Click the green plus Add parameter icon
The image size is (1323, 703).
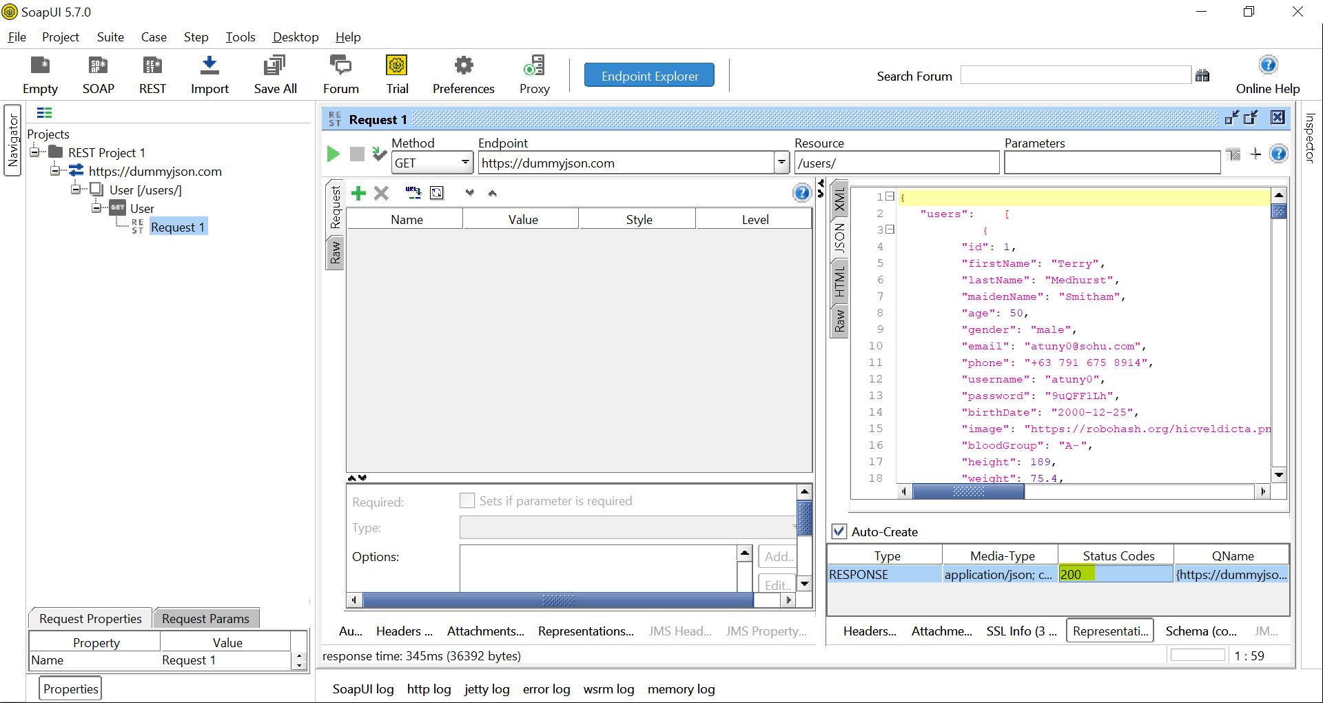[x=358, y=193]
